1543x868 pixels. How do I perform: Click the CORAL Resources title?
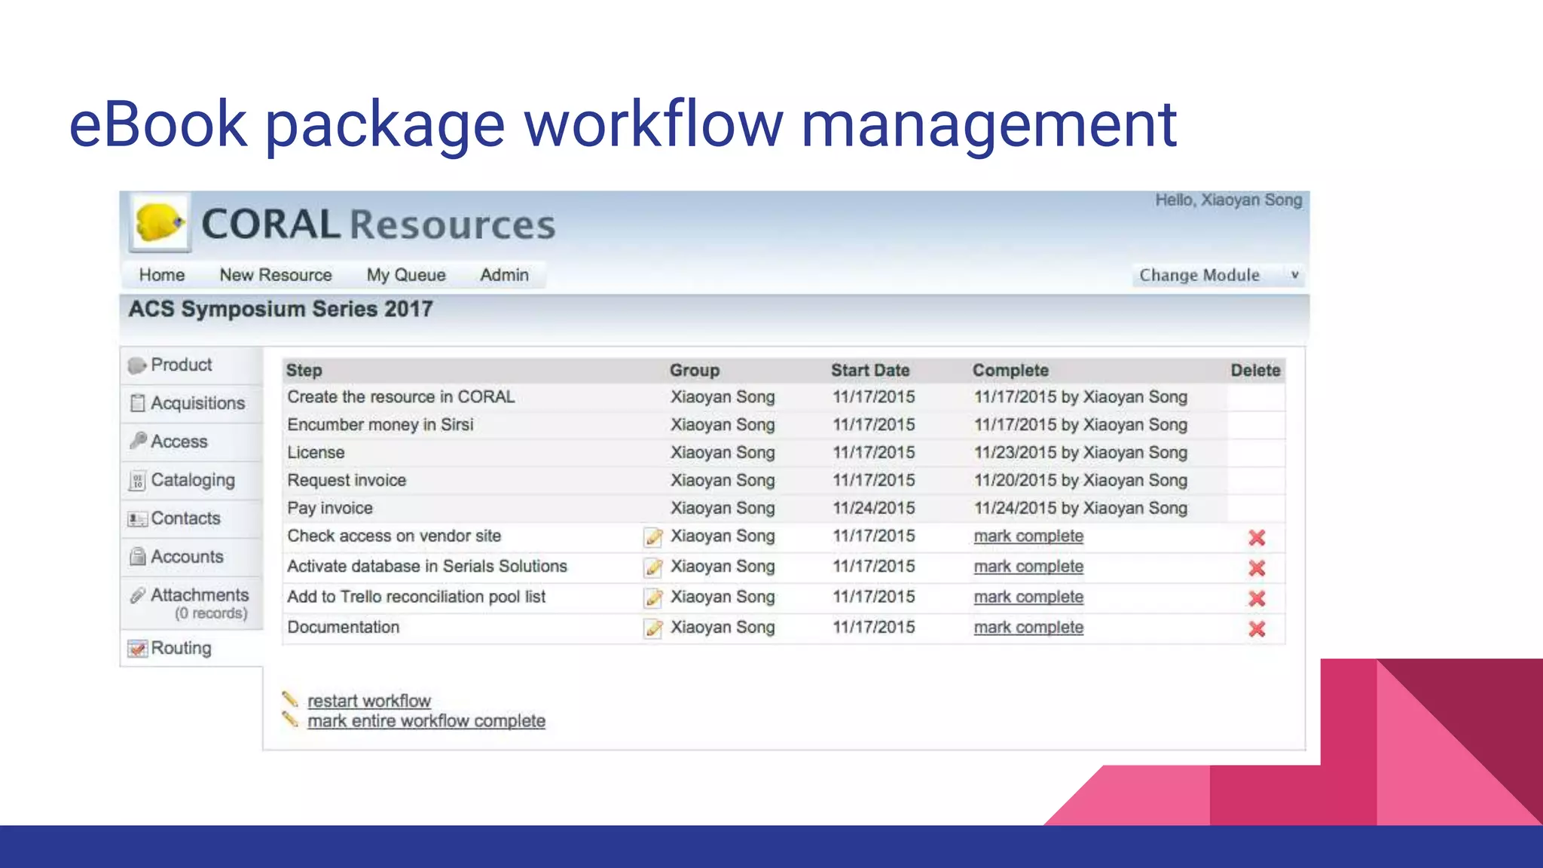tap(378, 225)
